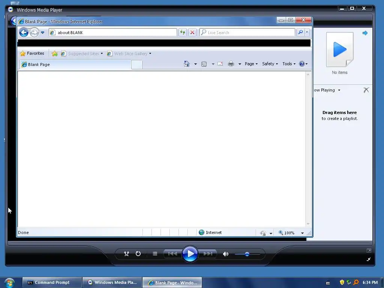Open the search provider dropdown arrow
This screenshot has width=384, height=288.
(307, 32)
